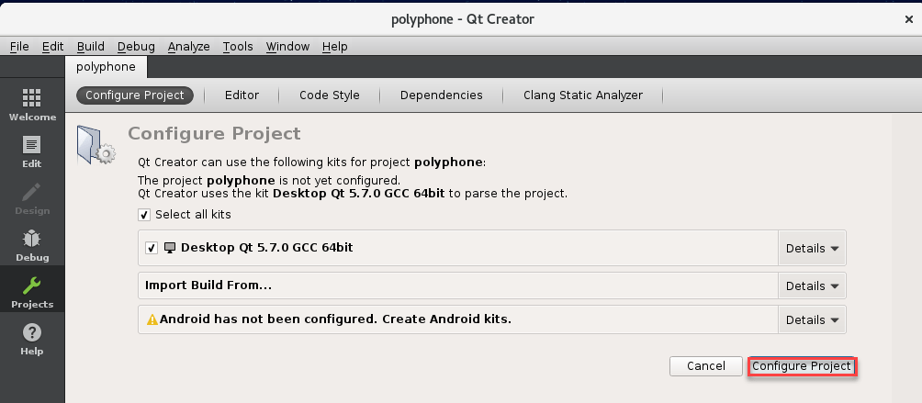This screenshot has height=403, width=922.
Task: Open the Help menu in menu bar
Action: tap(334, 47)
